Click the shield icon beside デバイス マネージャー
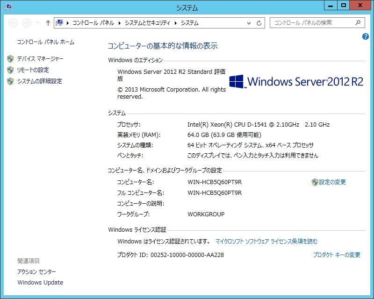This screenshot has height=299, width=374. [x=10, y=59]
